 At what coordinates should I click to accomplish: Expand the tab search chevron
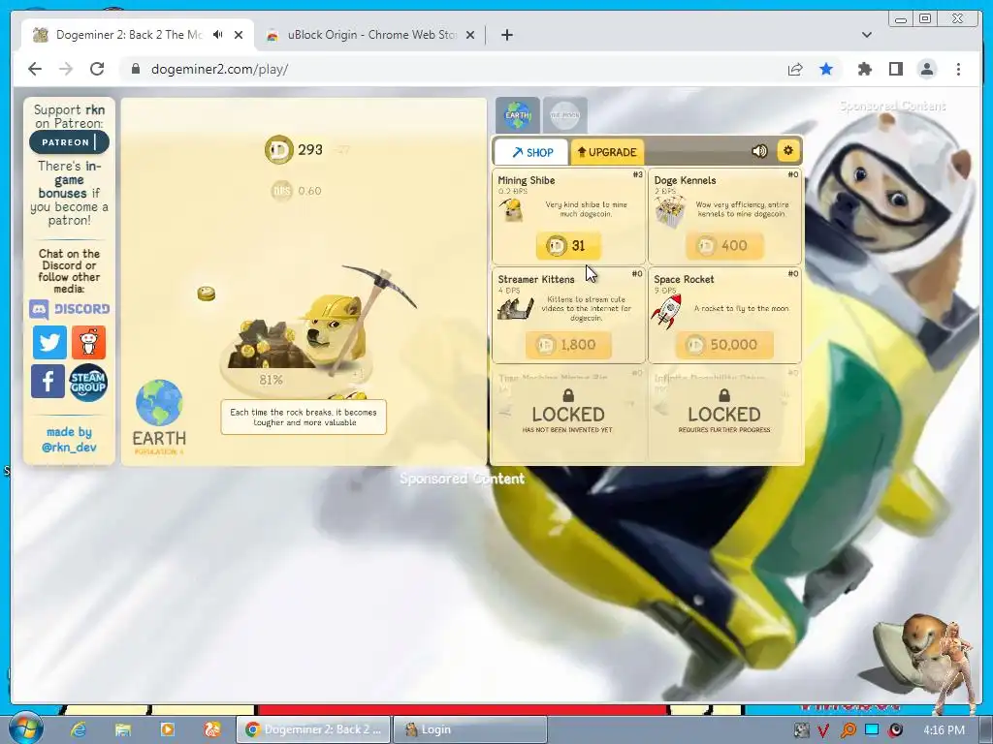pos(867,35)
